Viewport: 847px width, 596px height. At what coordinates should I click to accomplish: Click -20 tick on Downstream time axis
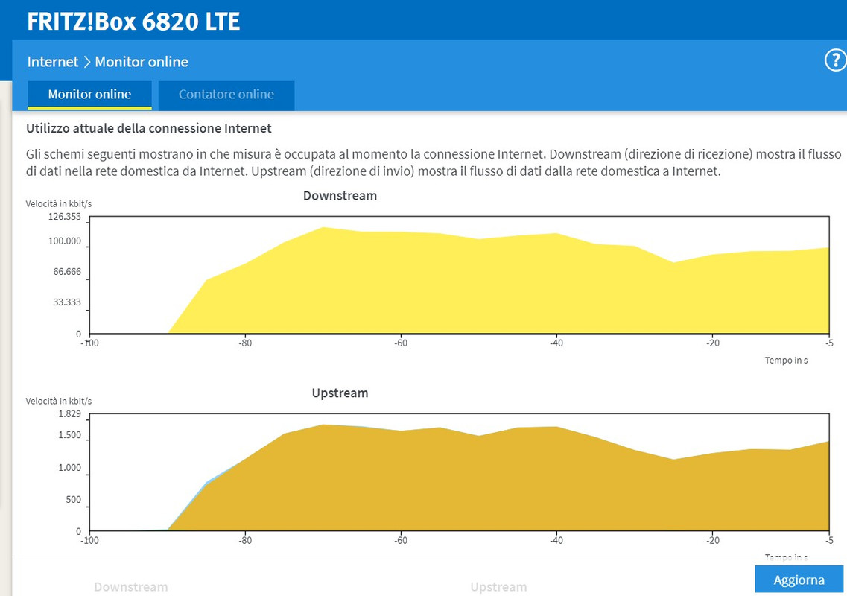click(x=712, y=343)
